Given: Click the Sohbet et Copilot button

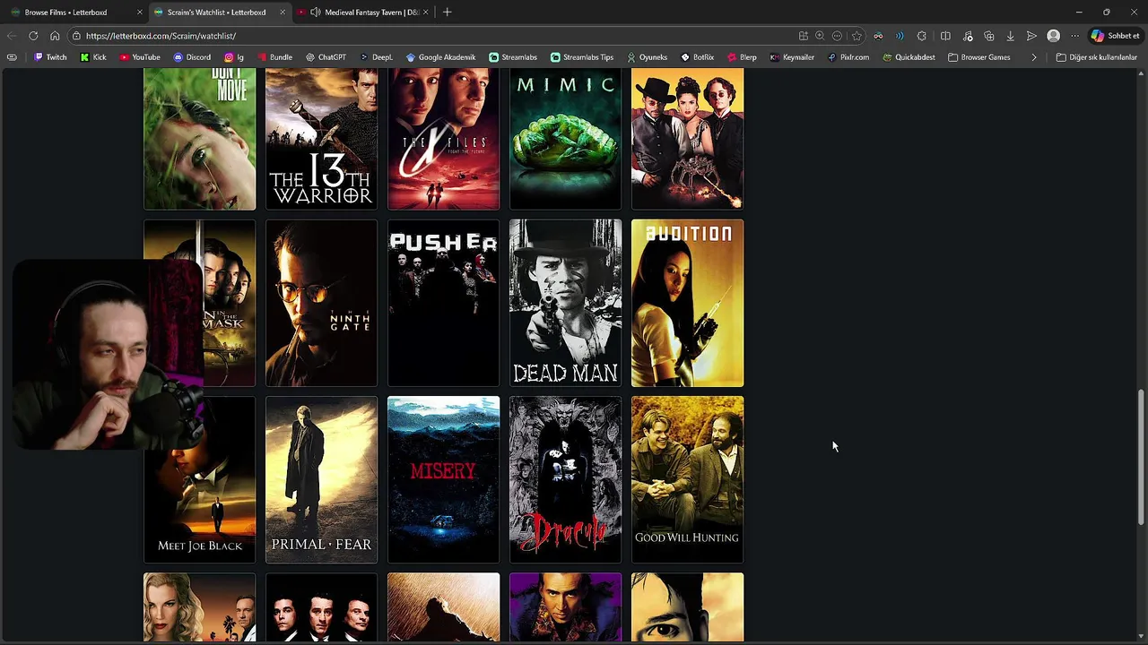Looking at the screenshot, I should [1115, 36].
